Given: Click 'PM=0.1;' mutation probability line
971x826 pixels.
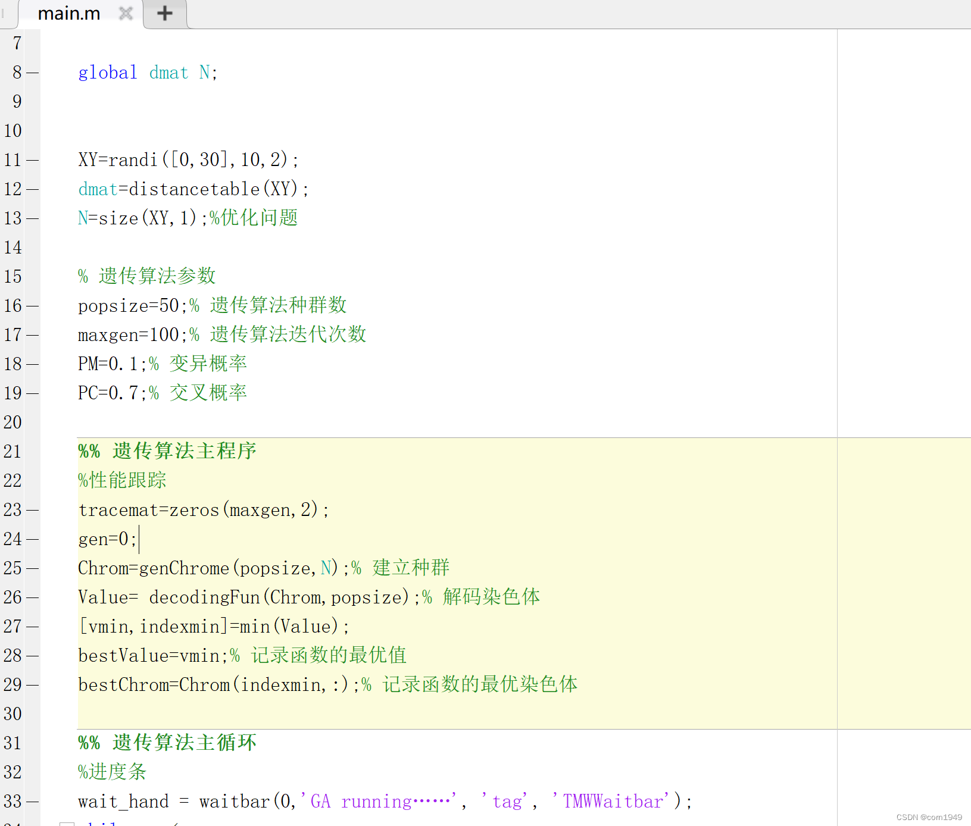Looking at the screenshot, I should (x=113, y=364).
